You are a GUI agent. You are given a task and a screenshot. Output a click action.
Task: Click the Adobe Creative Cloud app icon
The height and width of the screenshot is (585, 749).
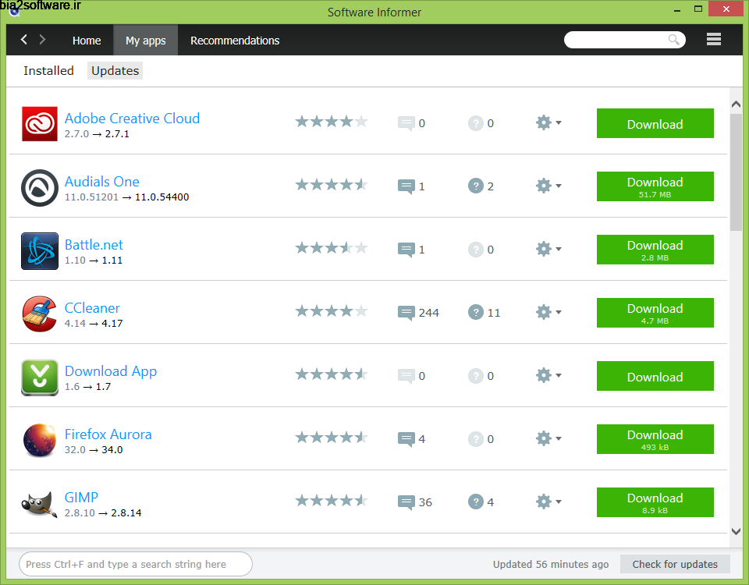tap(39, 124)
